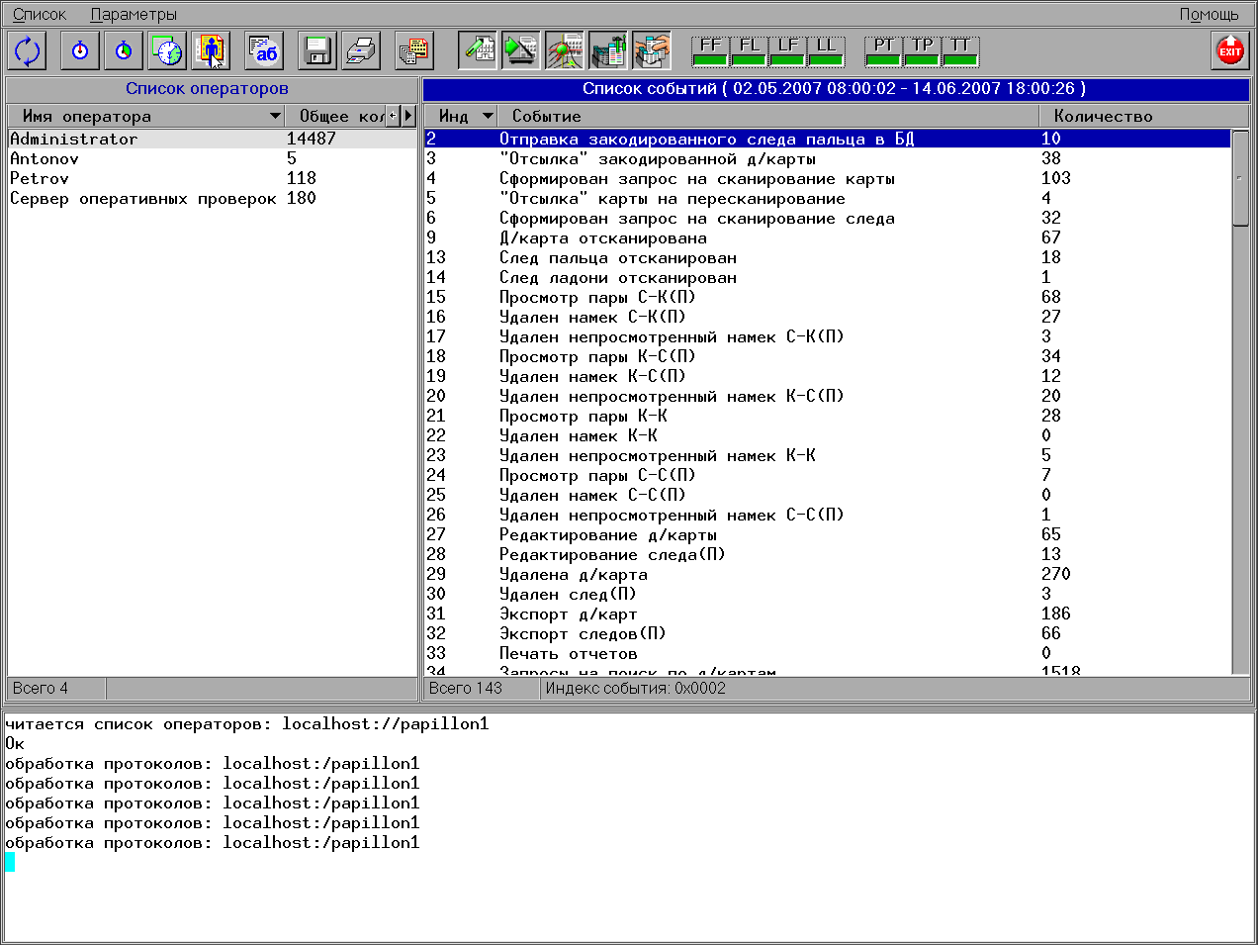The image size is (1258, 945).
Task: Click the refresh arrows toolbar icon
Action: coord(28,50)
